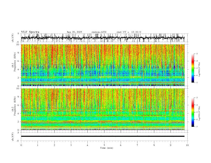
Task: Click the ch.1 spectrogram panel
Action: click(x=103, y=65)
